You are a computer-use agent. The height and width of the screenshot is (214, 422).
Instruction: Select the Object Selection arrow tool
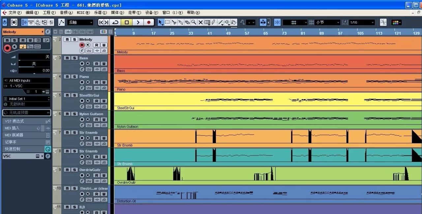[x=161, y=22]
